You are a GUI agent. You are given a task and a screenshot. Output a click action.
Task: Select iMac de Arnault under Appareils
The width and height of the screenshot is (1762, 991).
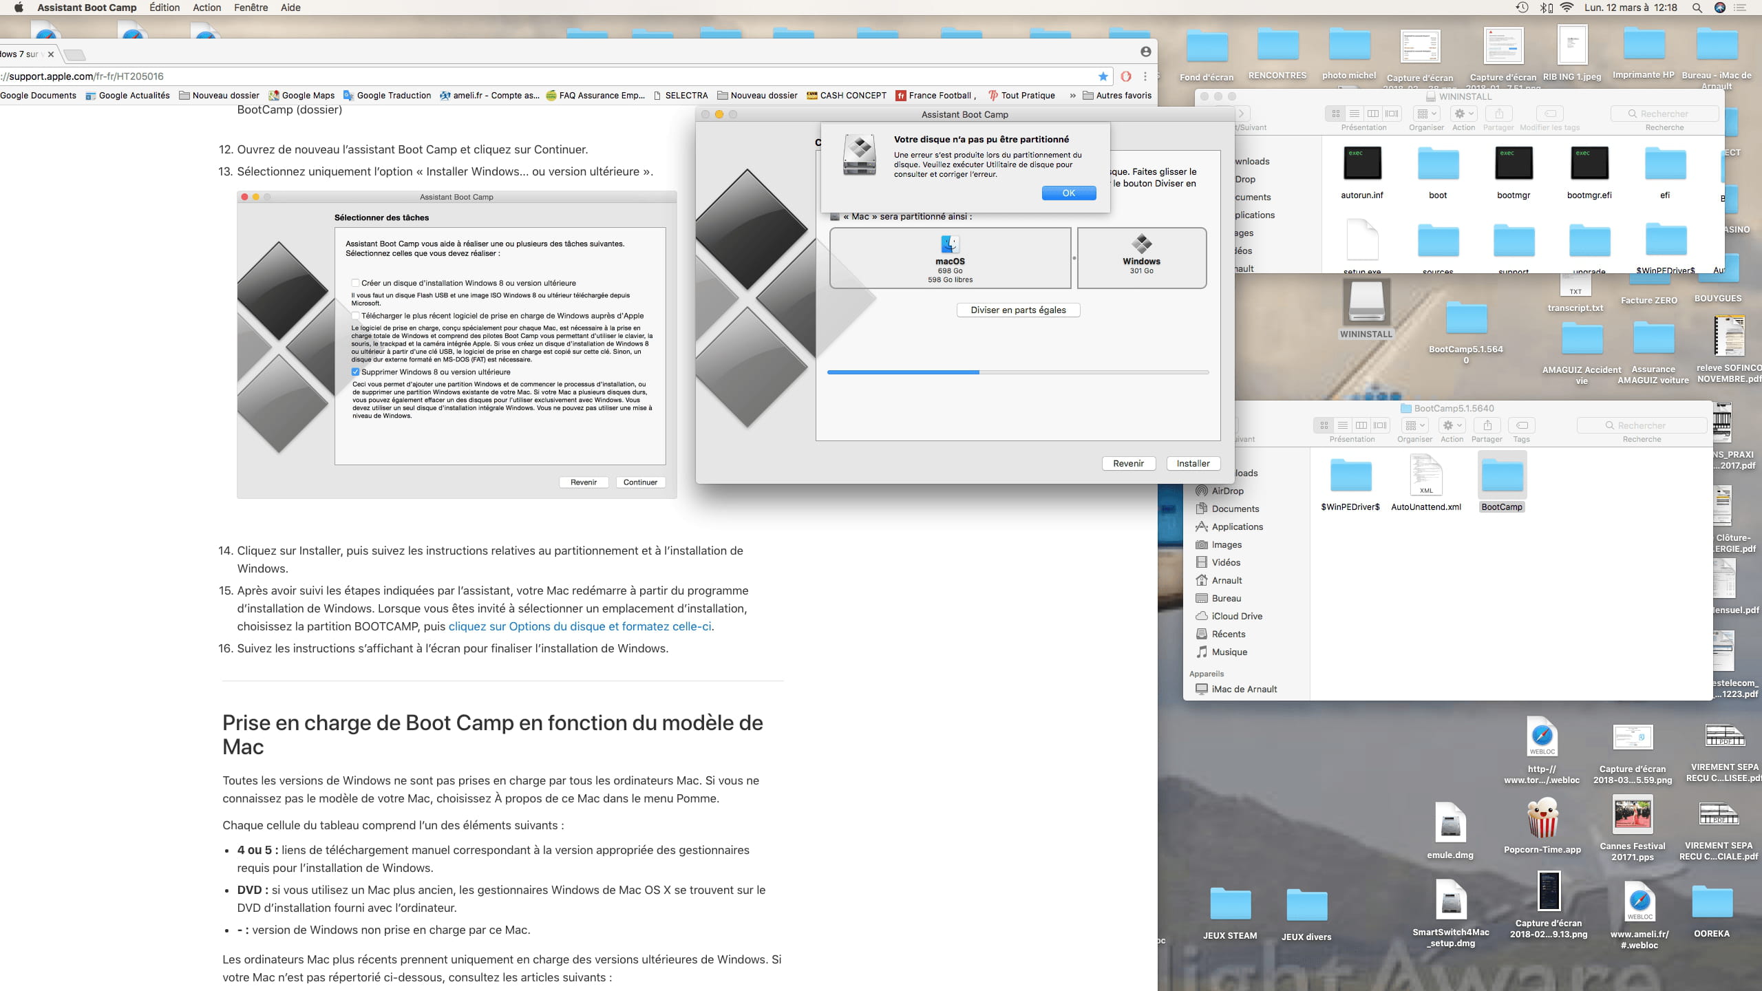click(x=1244, y=689)
